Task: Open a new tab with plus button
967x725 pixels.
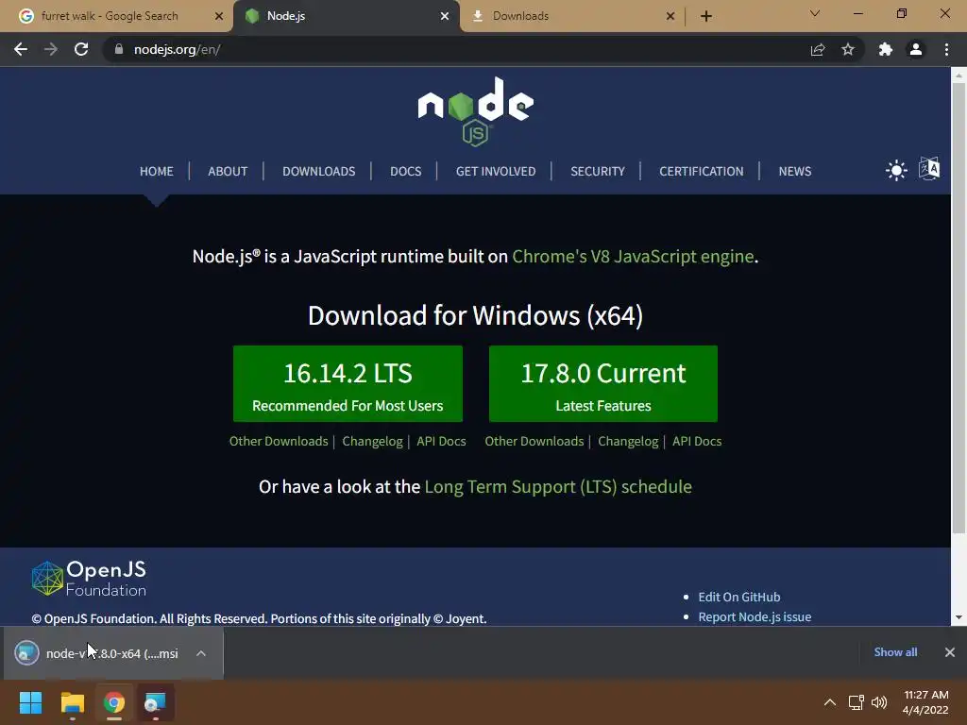Action: click(706, 16)
